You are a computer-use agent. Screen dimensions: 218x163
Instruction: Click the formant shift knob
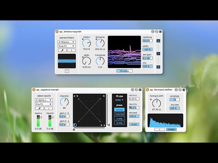156,103
